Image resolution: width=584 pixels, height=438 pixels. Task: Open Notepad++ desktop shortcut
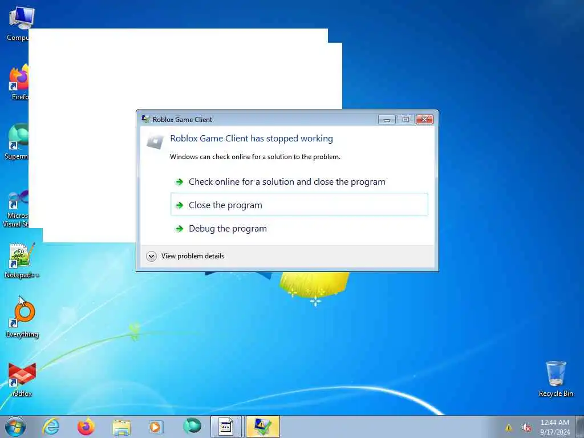(x=22, y=261)
